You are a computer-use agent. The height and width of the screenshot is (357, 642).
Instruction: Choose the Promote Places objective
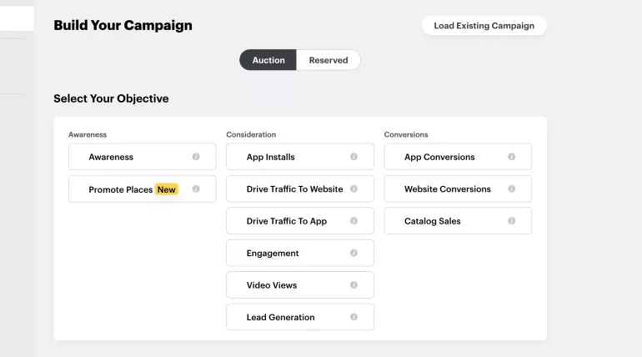[142, 189]
